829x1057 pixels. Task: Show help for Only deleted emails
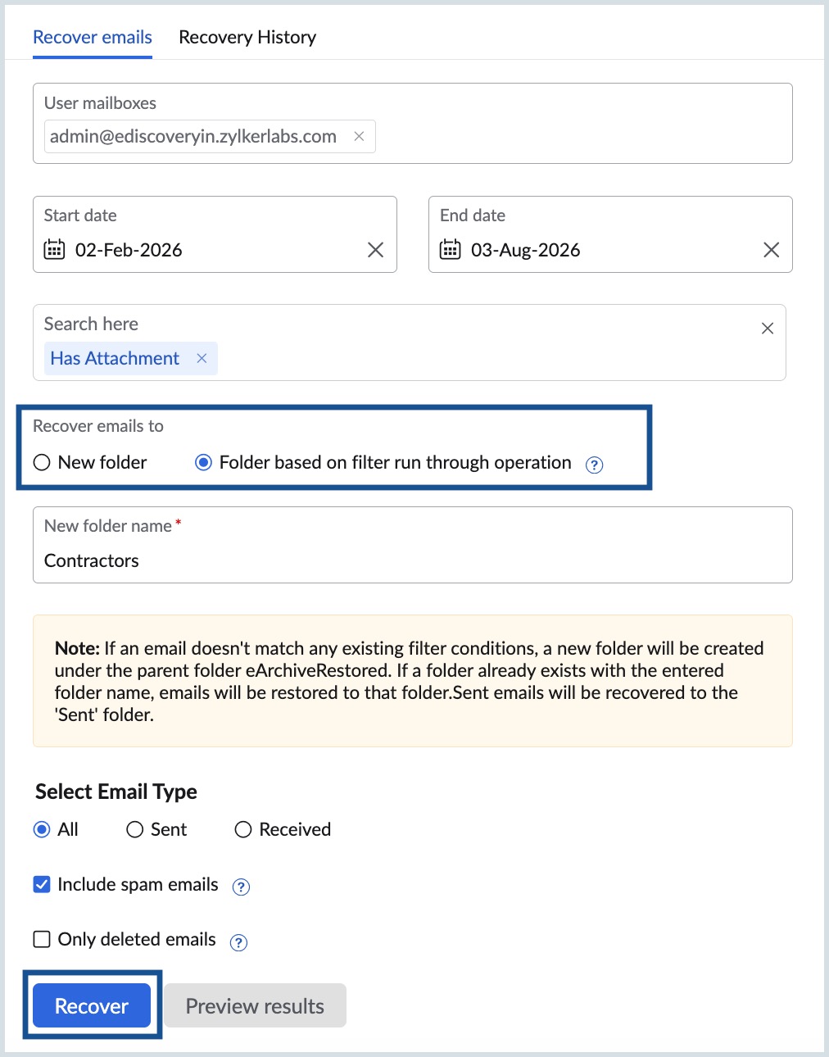point(238,942)
